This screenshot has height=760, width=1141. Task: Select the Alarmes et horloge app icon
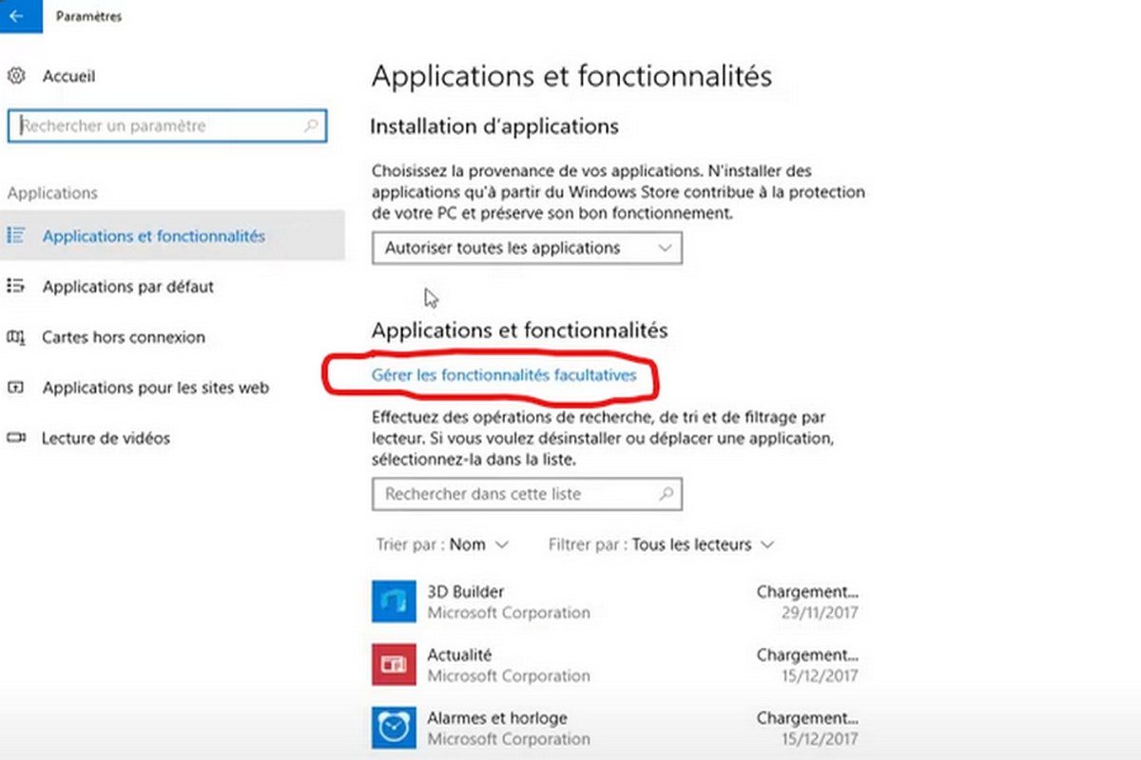[x=393, y=727]
